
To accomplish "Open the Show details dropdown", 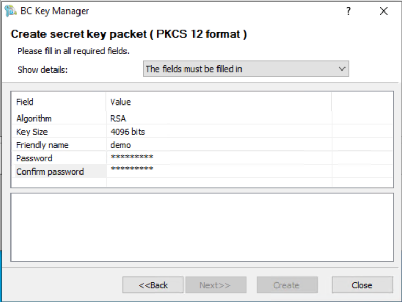I will [x=246, y=69].
